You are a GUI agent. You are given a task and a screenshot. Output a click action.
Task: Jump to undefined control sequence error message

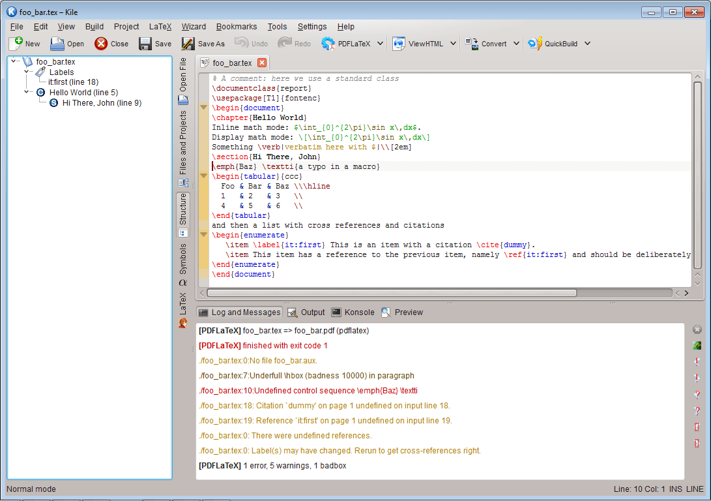point(308,391)
